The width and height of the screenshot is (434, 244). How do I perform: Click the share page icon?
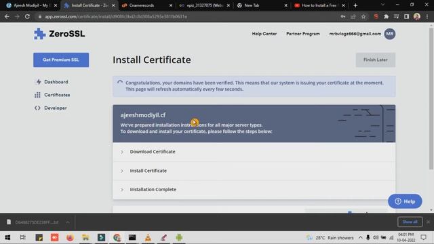click(353, 16)
